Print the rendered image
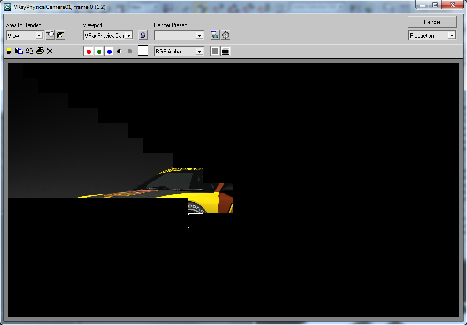The image size is (467, 325). pyautogui.click(x=39, y=51)
